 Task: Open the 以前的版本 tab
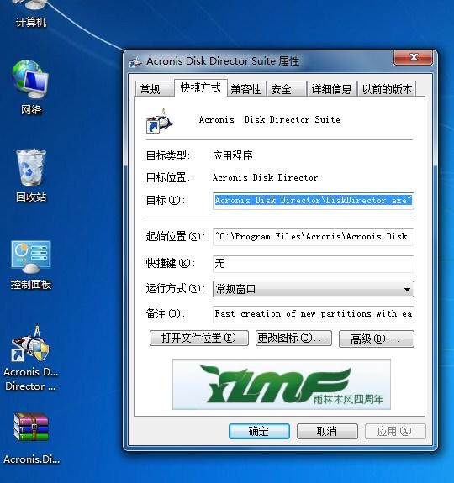point(387,89)
